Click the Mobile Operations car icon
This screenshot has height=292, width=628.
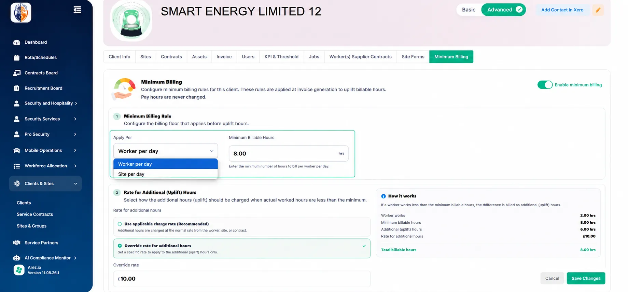coord(16,150)
